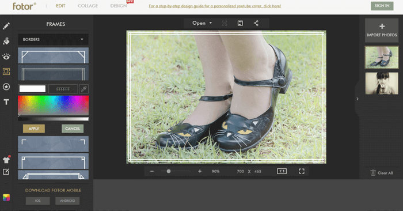The height and width of the screenshot is (211, 403).
Task: Click the Clear All trash icon
Action: click(x=373, y=172)
